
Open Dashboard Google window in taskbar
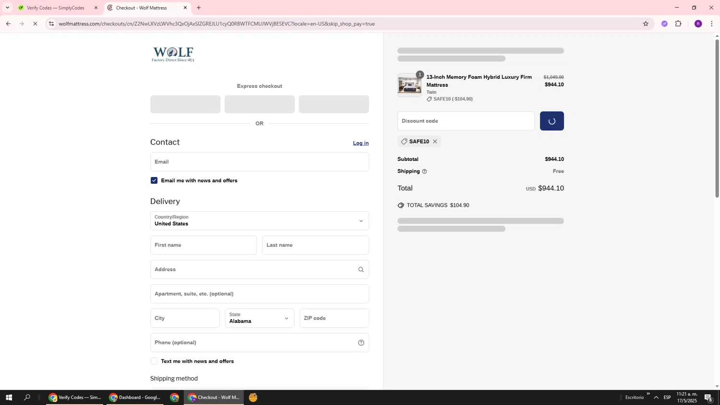(x=135, y=397)
